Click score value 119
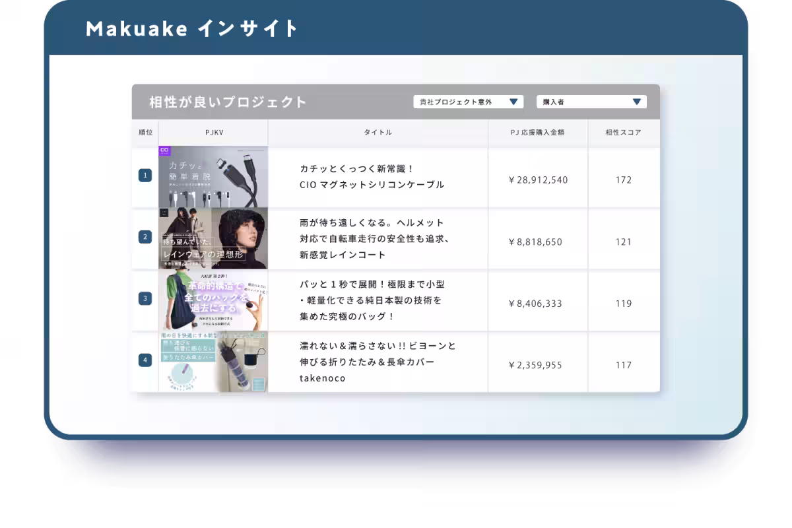This screenshot has width=792, height=528. point(624,304)
